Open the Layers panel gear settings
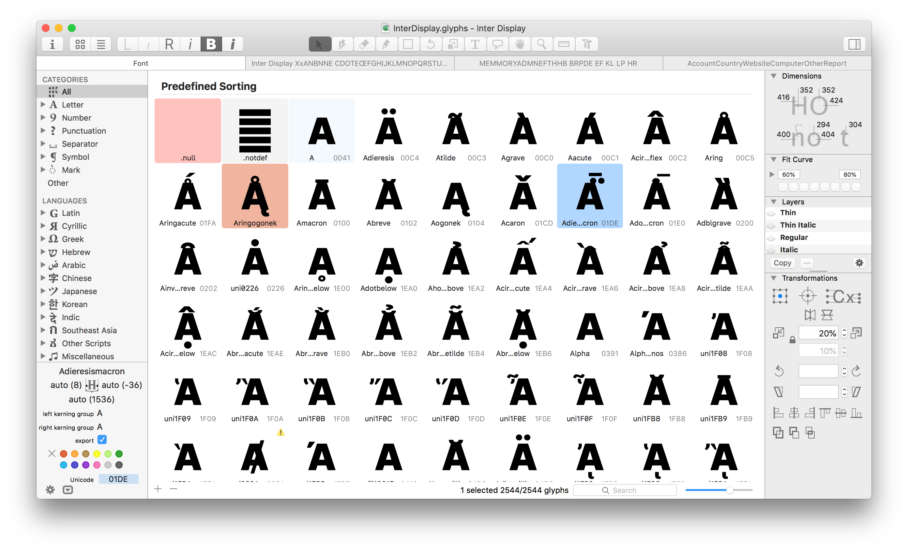The height and width of the screenshot is (551, 908). click(x=859, y=263)
